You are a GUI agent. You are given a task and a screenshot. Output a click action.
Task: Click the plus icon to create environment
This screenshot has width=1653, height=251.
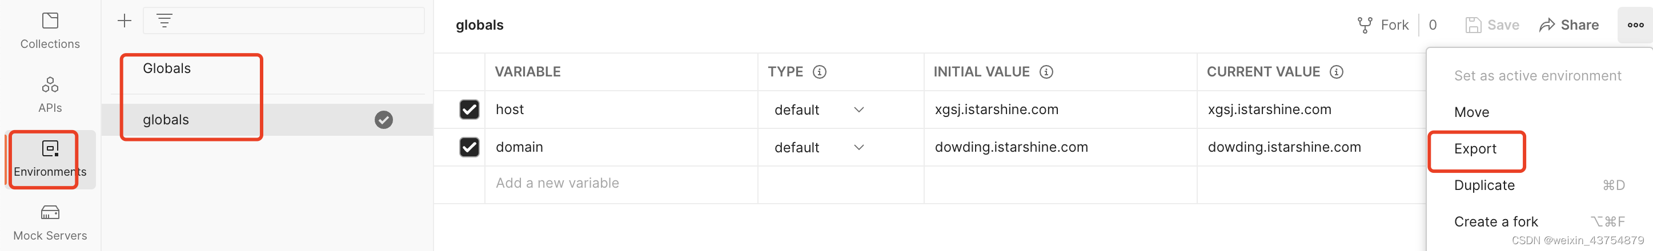tap(125, 21)
